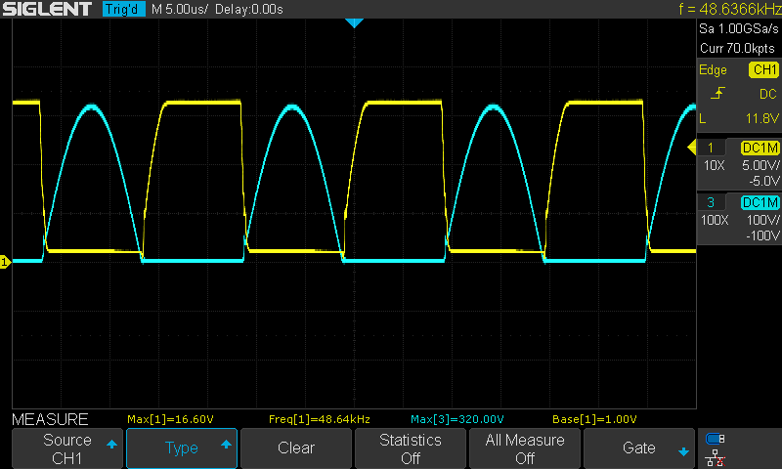Image resolution: width=782 pixels, height=469 pixels.
Task: Click channel 1 DC1M coupling badge
Action: (760, 148)
